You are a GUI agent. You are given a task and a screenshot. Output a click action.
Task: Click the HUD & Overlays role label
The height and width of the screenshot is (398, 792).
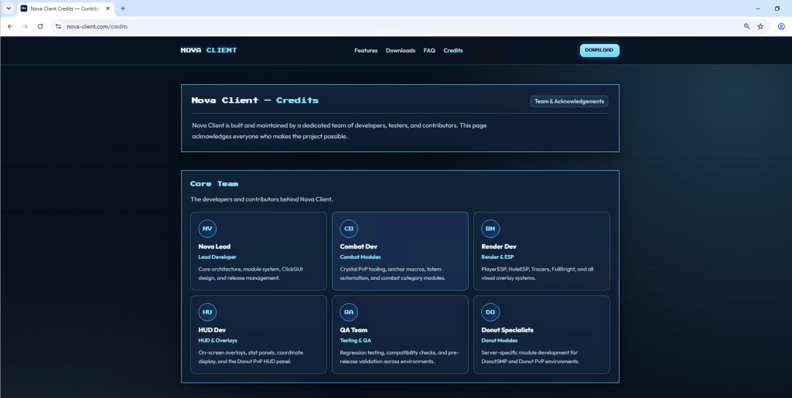coord(217,341)
